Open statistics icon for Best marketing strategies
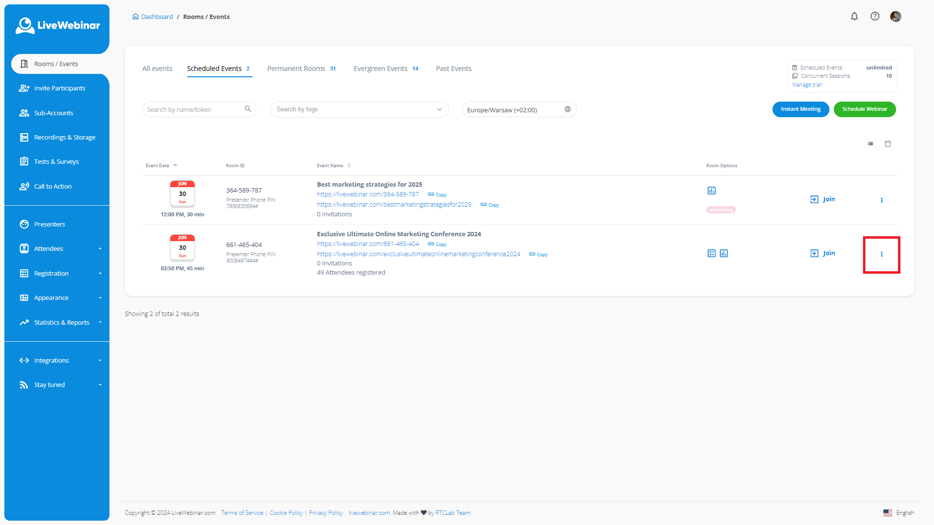Image resolution: width=934 pixels, height=525 pixels. pyautogui.click(x=712, y=191)
